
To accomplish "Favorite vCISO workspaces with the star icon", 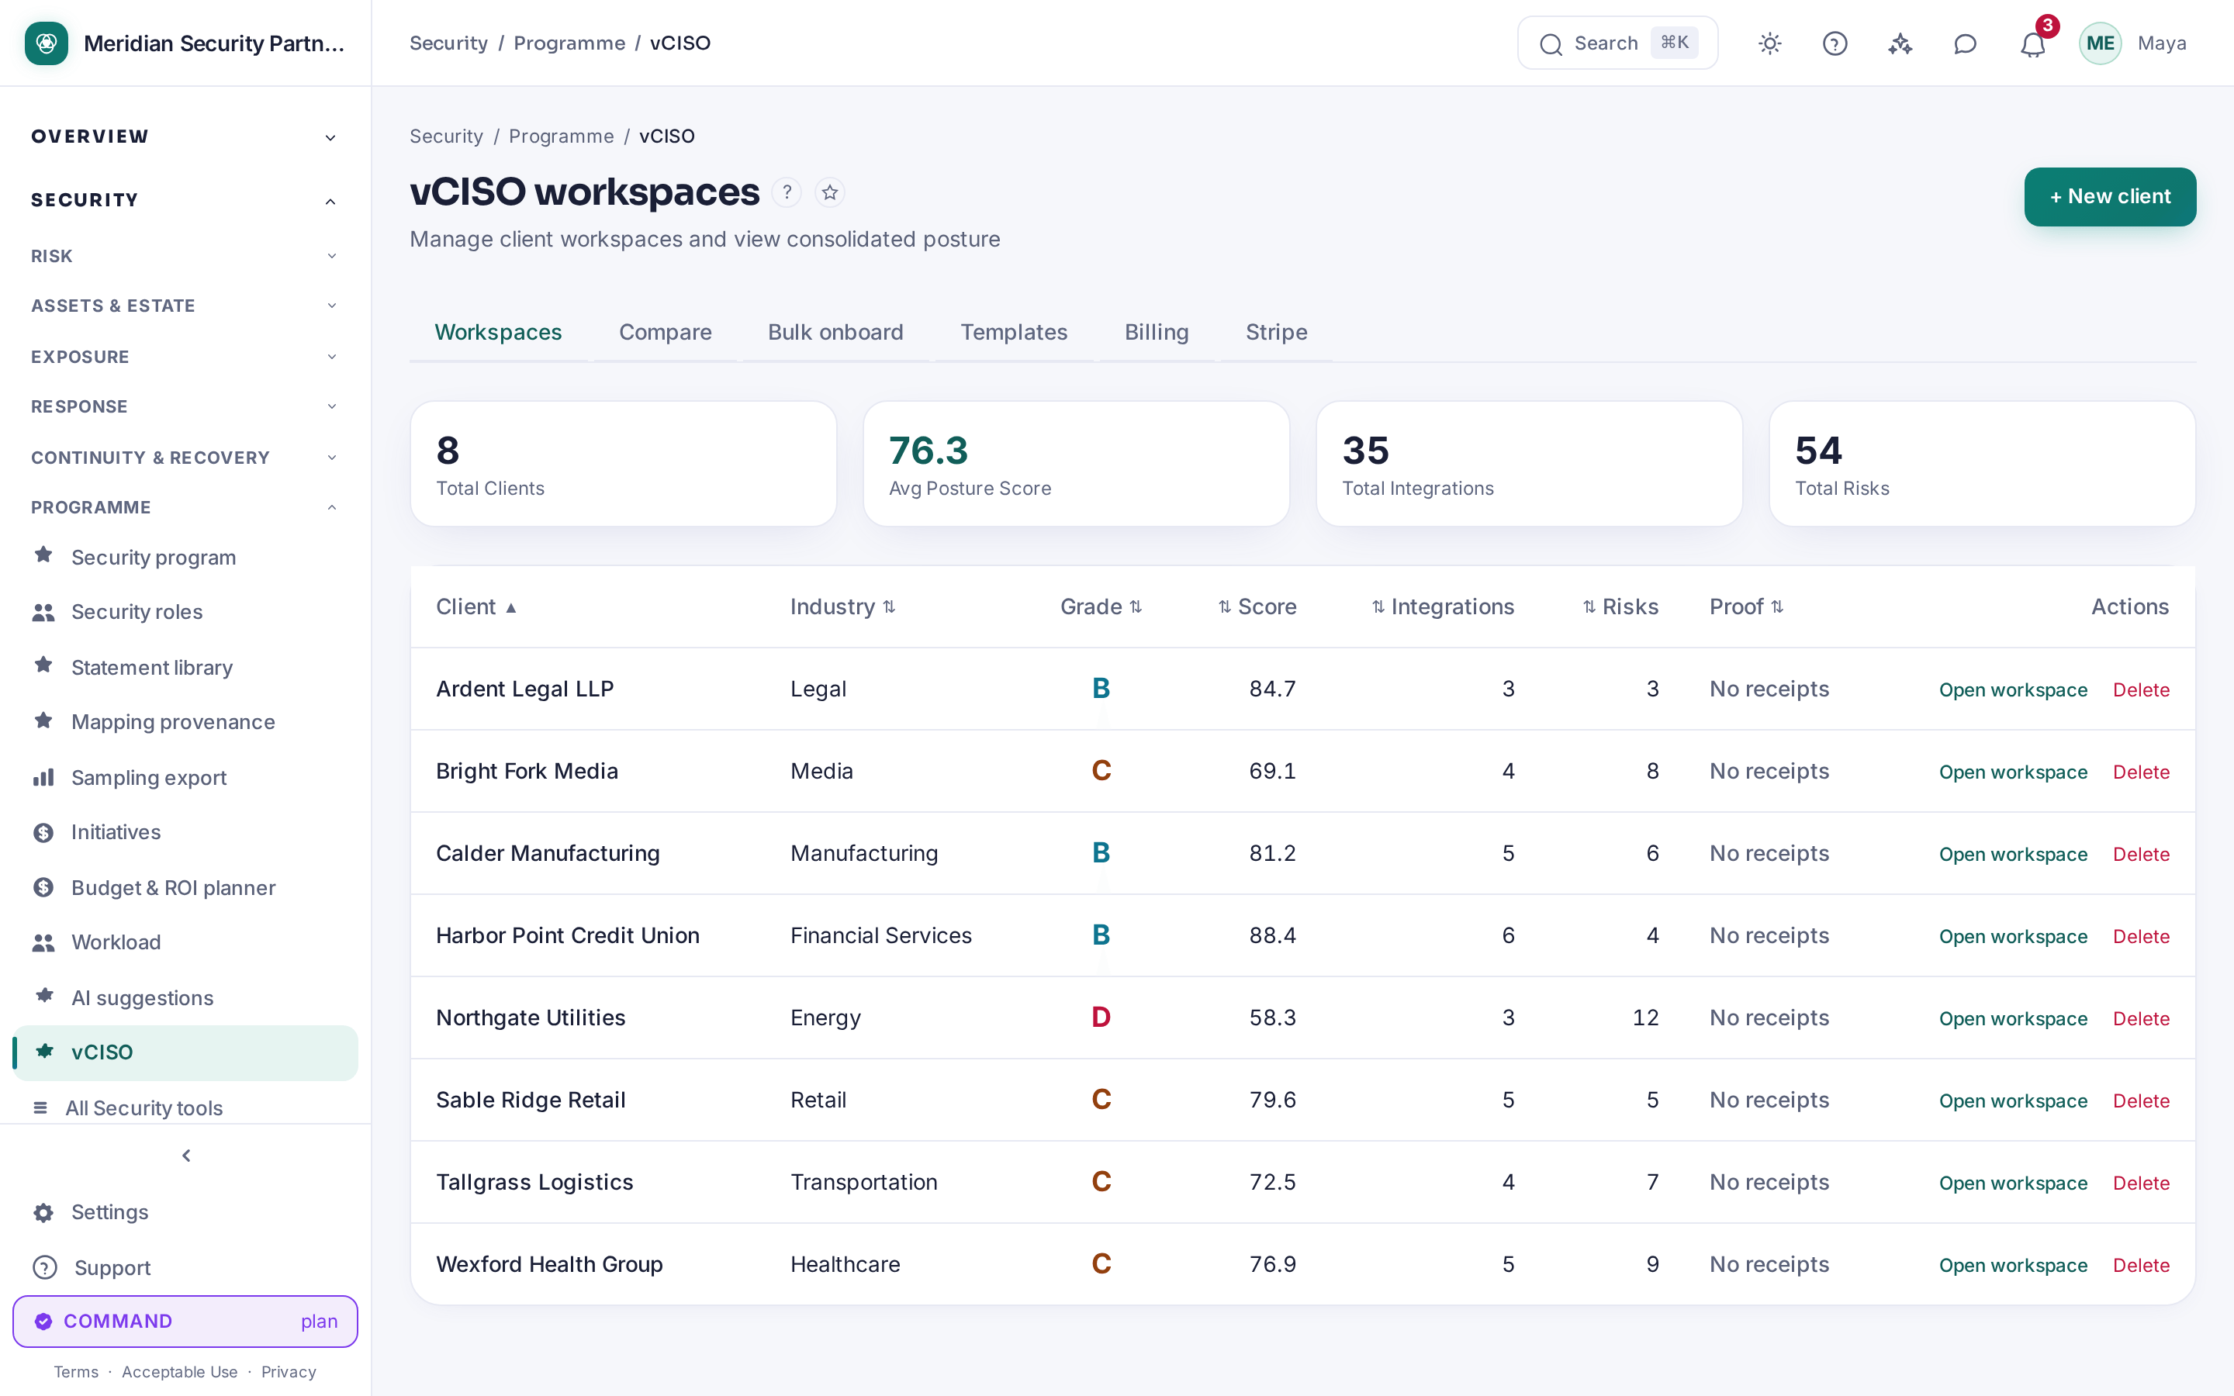I will [x=830, y=192].
